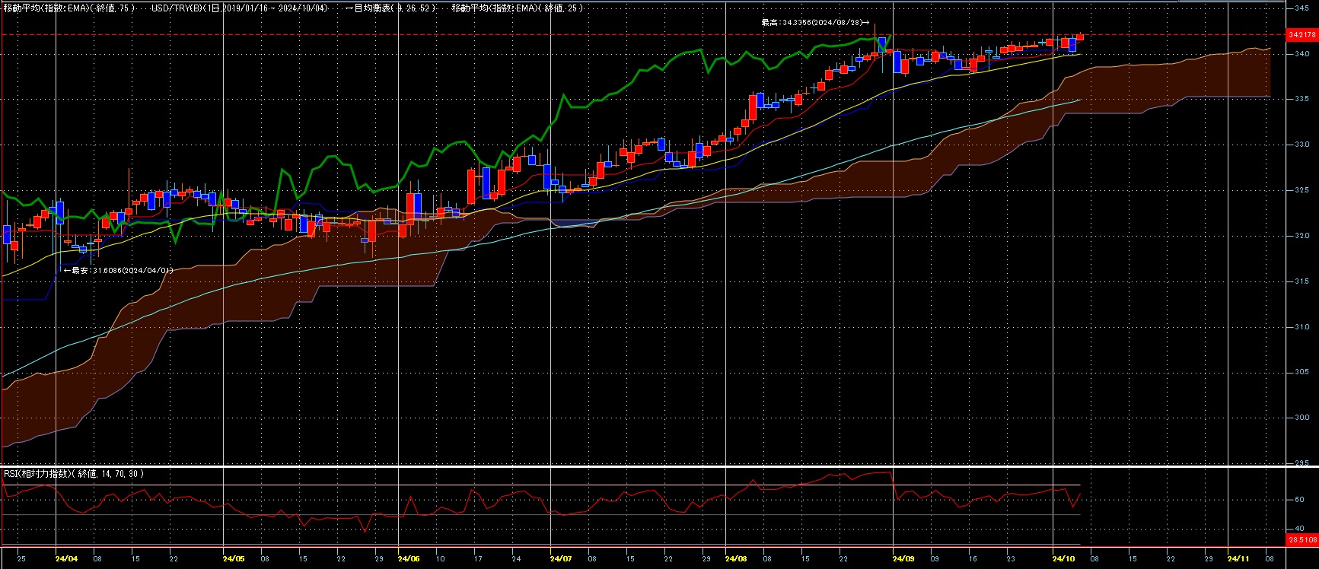Click the RSI 60 level label
The height and width of the screenshot is (569, 1319).
point(1300,500)
